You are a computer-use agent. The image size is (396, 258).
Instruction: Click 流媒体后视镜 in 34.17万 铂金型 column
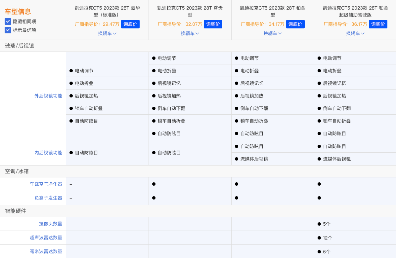coord(254,159)
